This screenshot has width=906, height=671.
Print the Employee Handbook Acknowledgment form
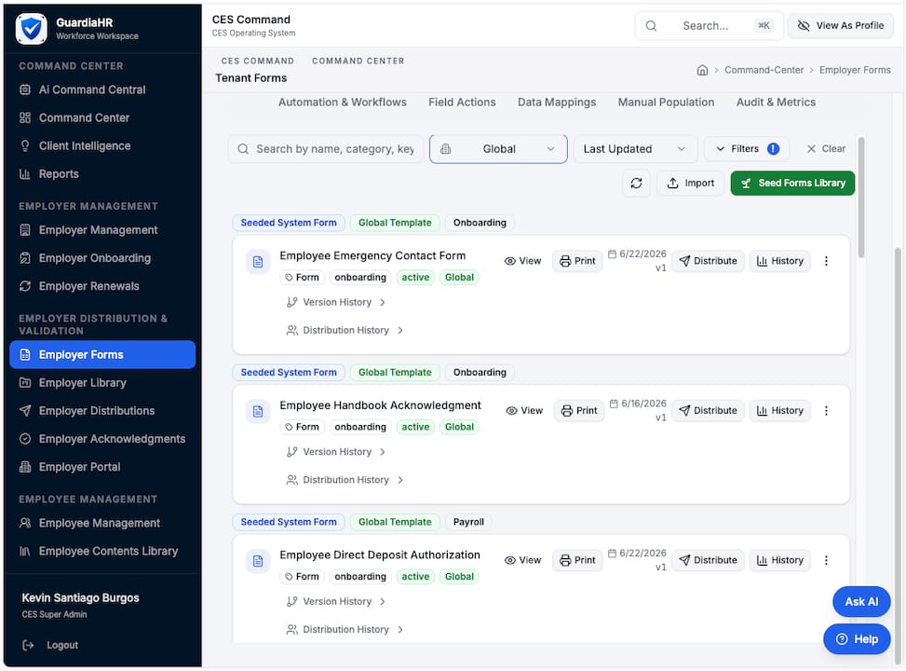tap(579, 411)
